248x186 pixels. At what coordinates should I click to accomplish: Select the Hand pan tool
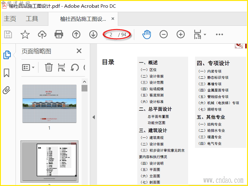(x=147, y=34)
